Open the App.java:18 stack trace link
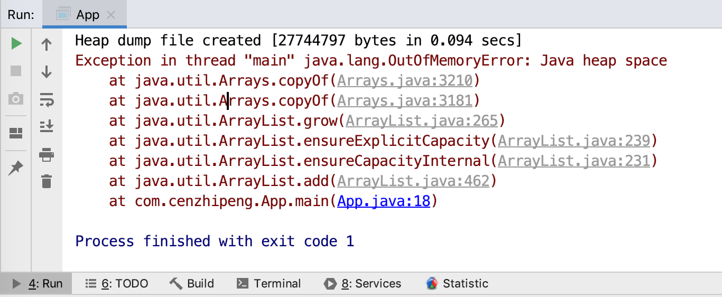The height and width of the screenshot is (297, 722). (384, 201)
